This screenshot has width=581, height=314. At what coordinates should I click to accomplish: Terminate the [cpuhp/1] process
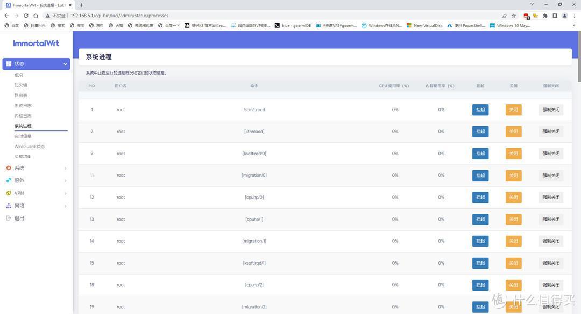coord(514,220)
